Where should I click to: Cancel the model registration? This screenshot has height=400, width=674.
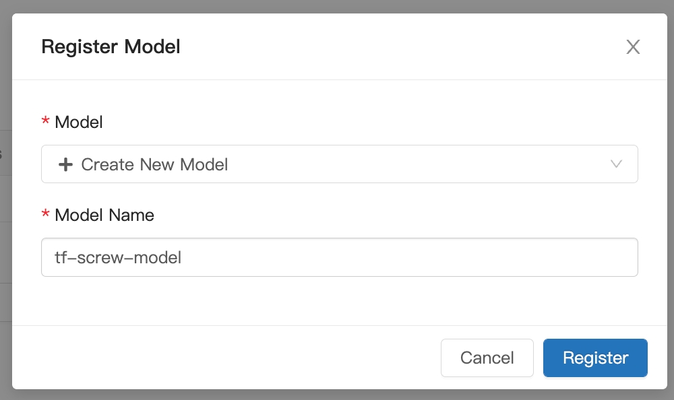pos(487,358)
